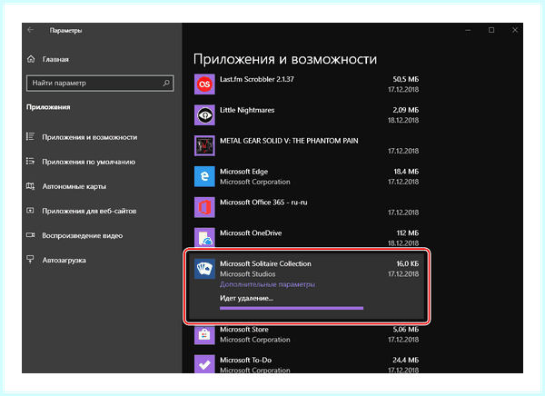Click the Microsoft To-Do checkmark icon
This screenshot has height=396, width=545.
point(204,363)
